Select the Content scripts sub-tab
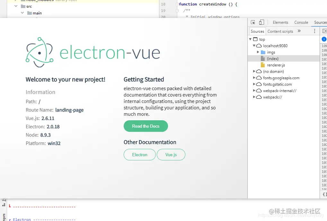Viewport: 327px width, 221px height. 280,31
